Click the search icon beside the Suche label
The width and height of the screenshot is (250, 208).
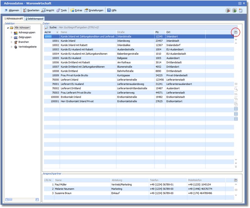click(x=46, y=28)
